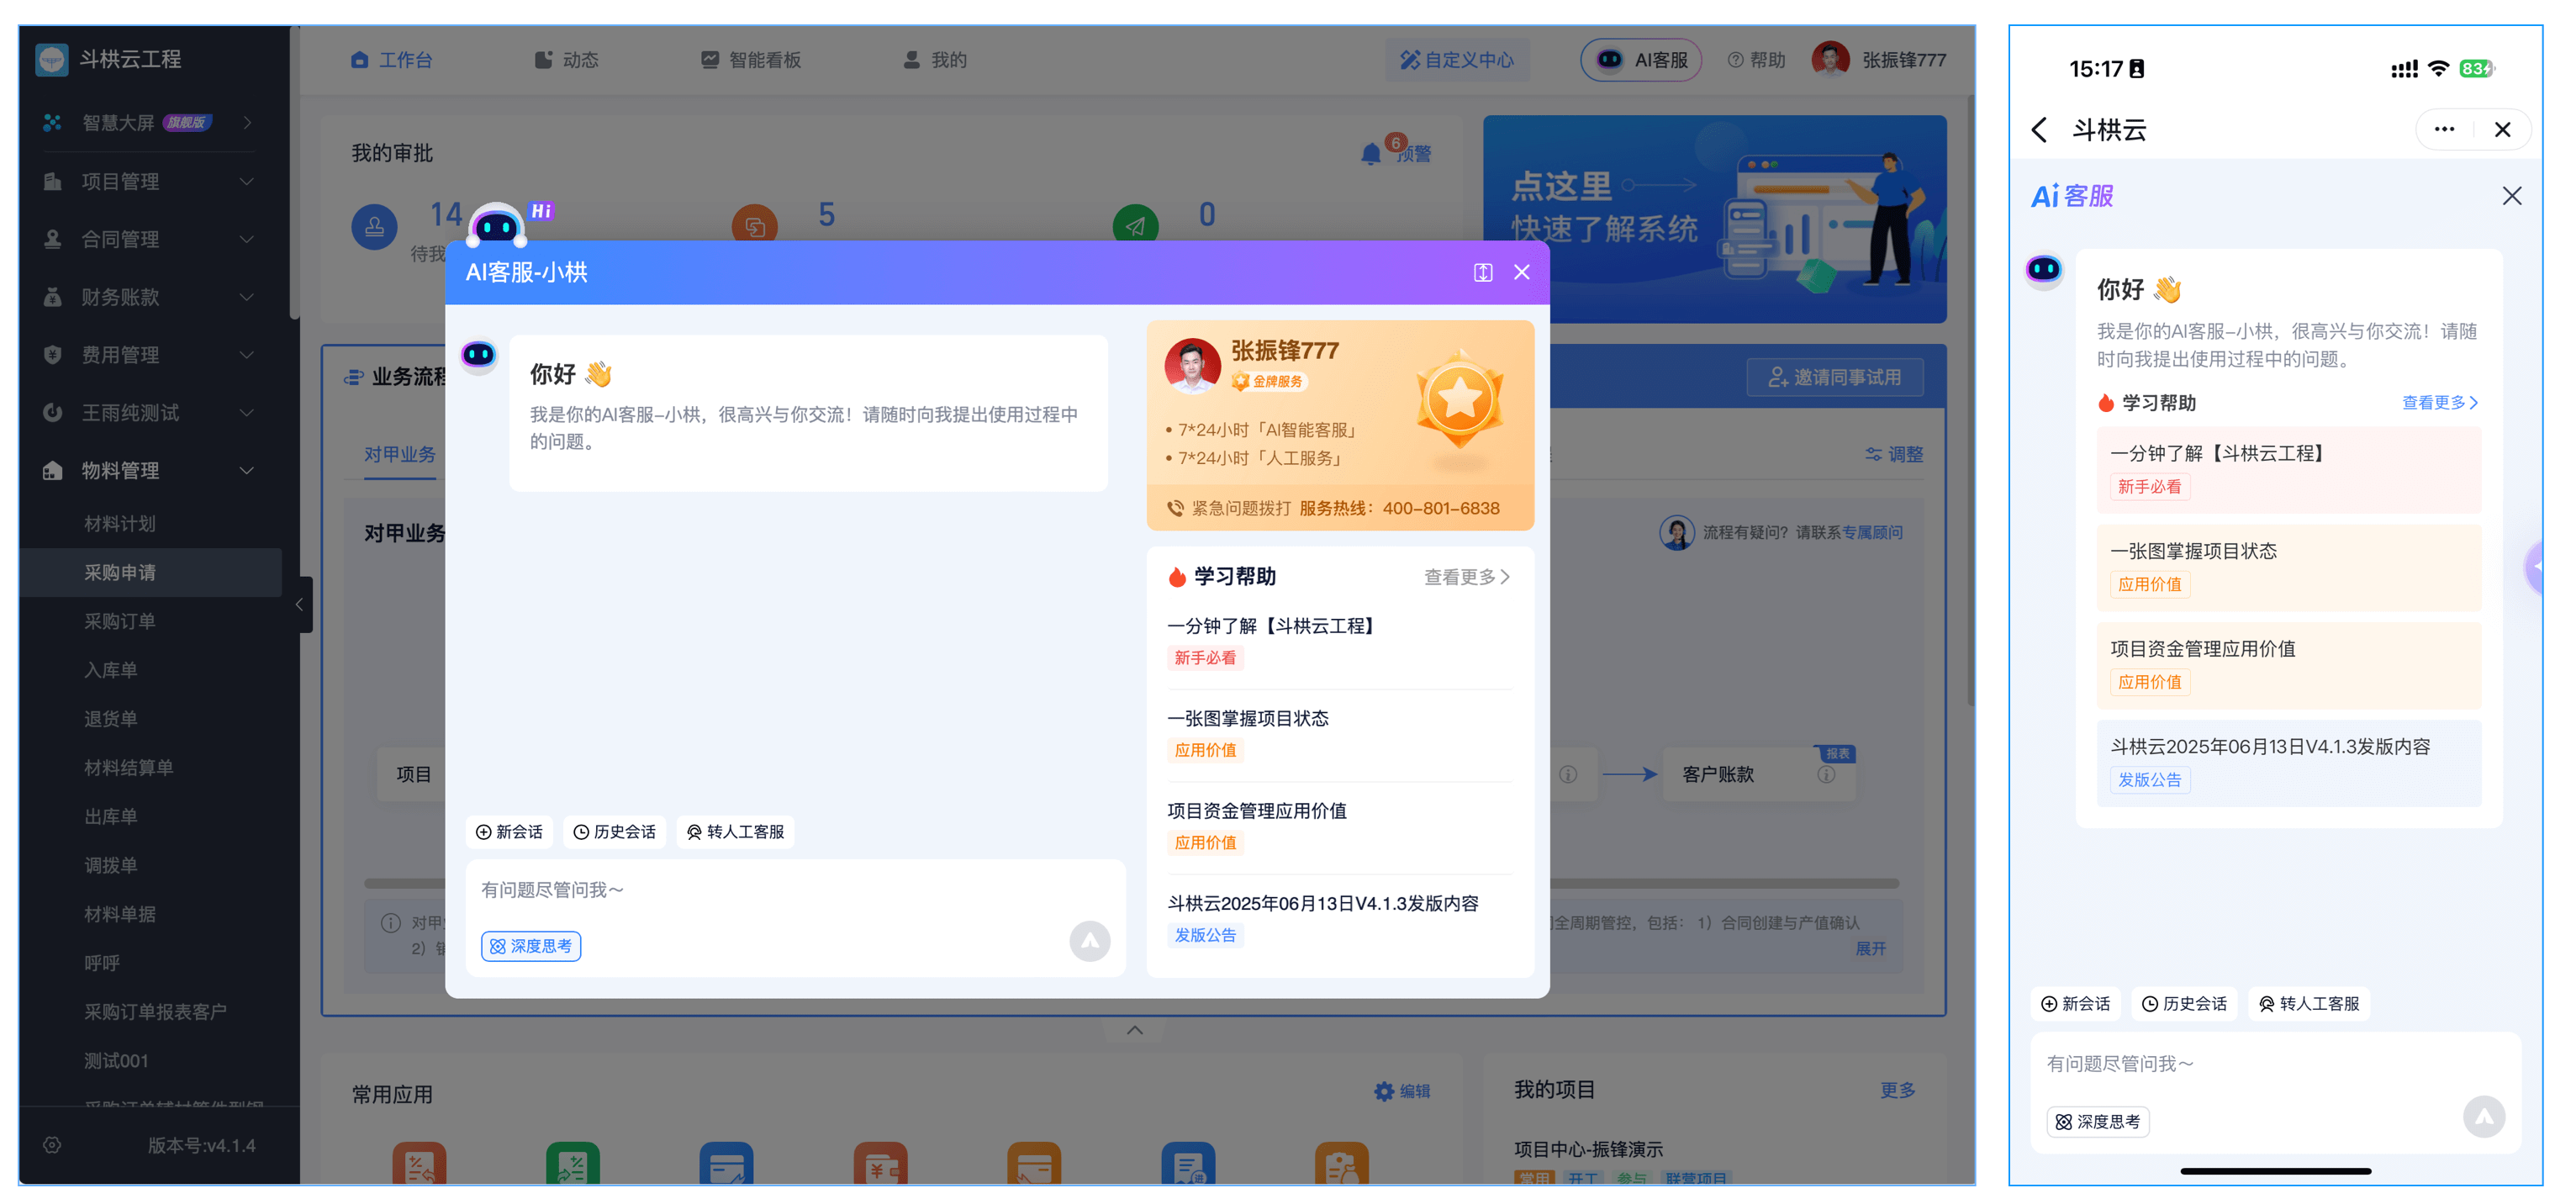
Task: Open 出库单 in the sidebar
Action: tap(111, 817)
